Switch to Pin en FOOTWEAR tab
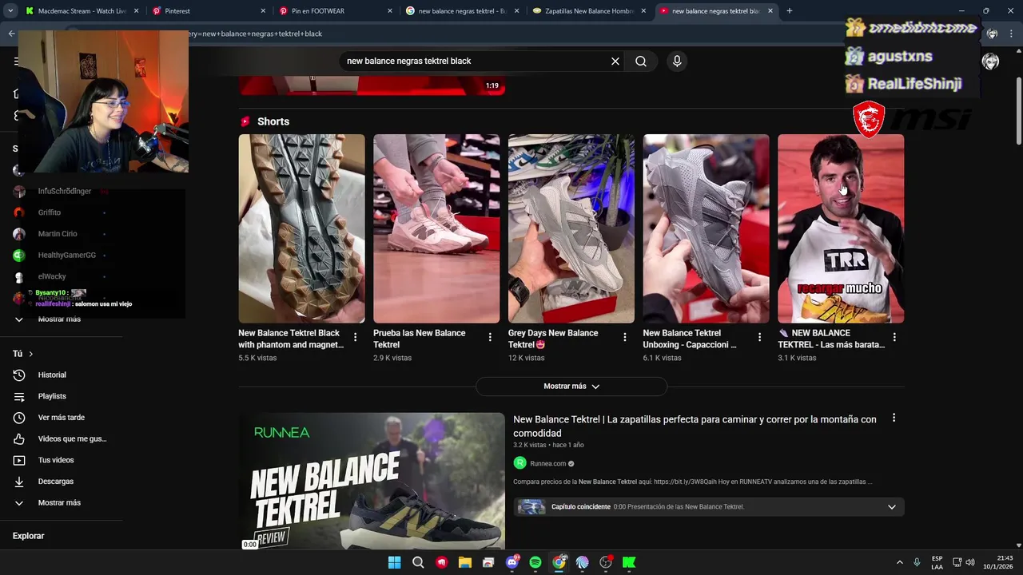Viewport: 1023px width, 575px height. [335, 11]
